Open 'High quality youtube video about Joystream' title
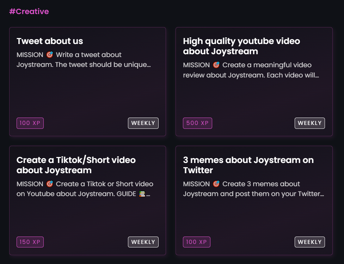344x264 pixels. (241, 46)
